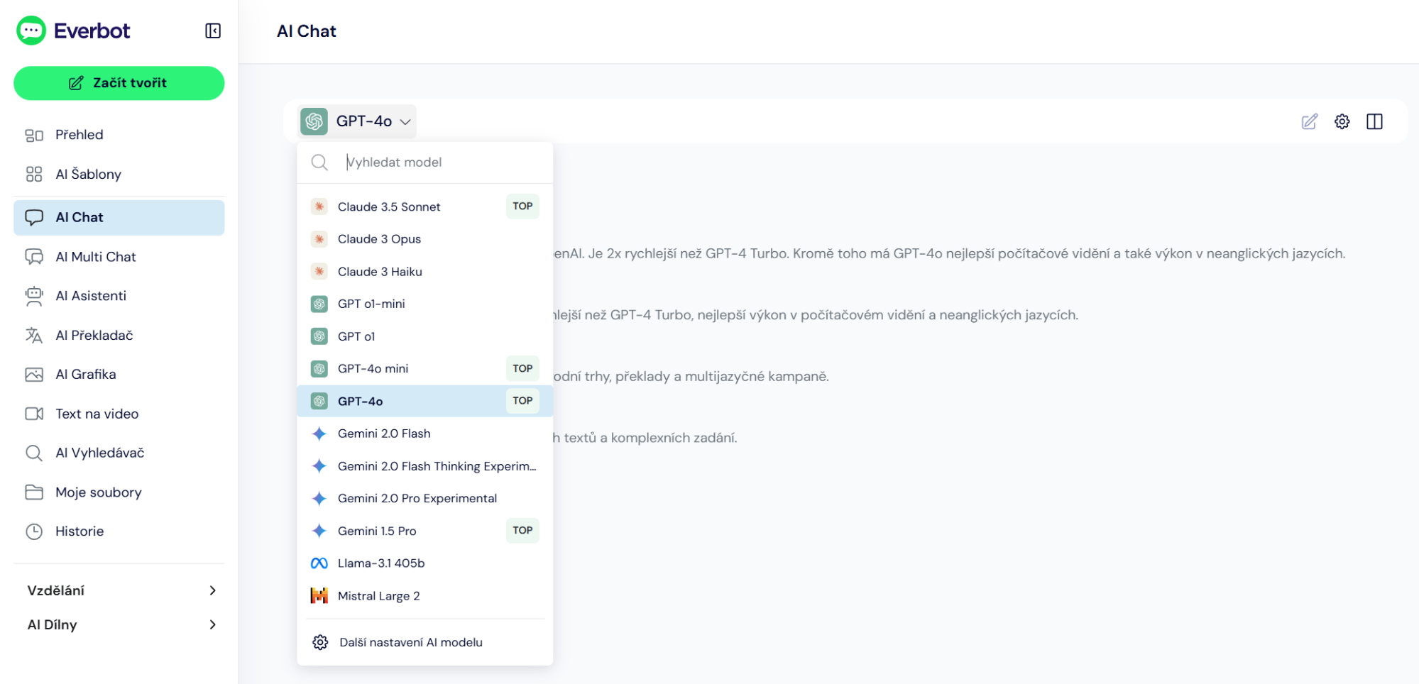
Task: Click the AI Chat page heading
Action: (x=307, y=31)
